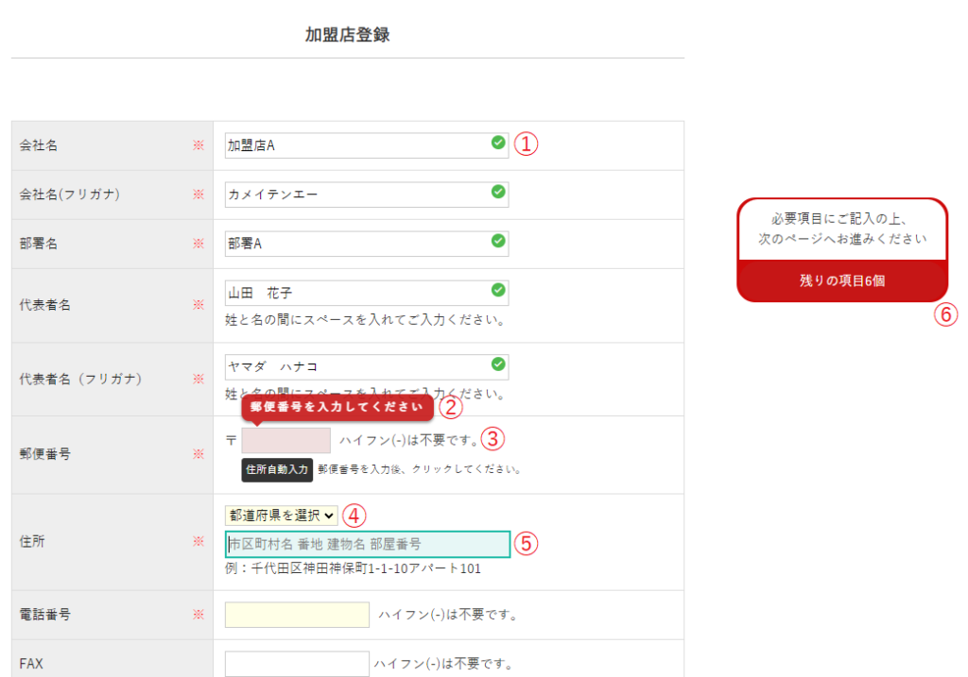The width and height of the screenshot is (968, 677).
Task: Click required mark beside 住所 label
Action: coord(199,542)
